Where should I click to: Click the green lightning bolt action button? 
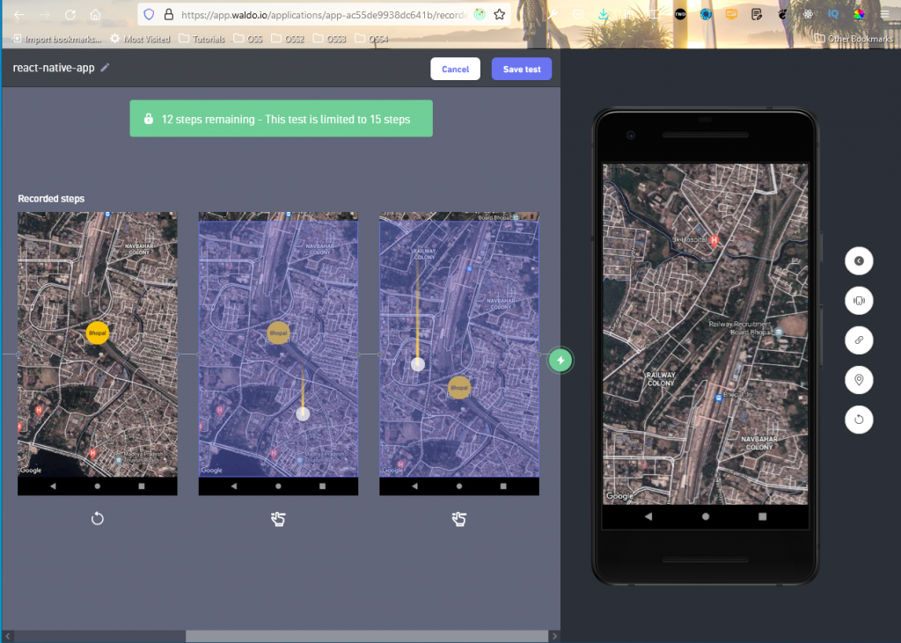560,361
